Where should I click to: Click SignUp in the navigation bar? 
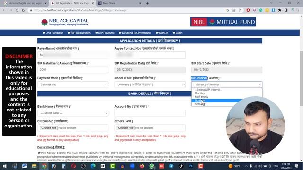tap(162, 33)
